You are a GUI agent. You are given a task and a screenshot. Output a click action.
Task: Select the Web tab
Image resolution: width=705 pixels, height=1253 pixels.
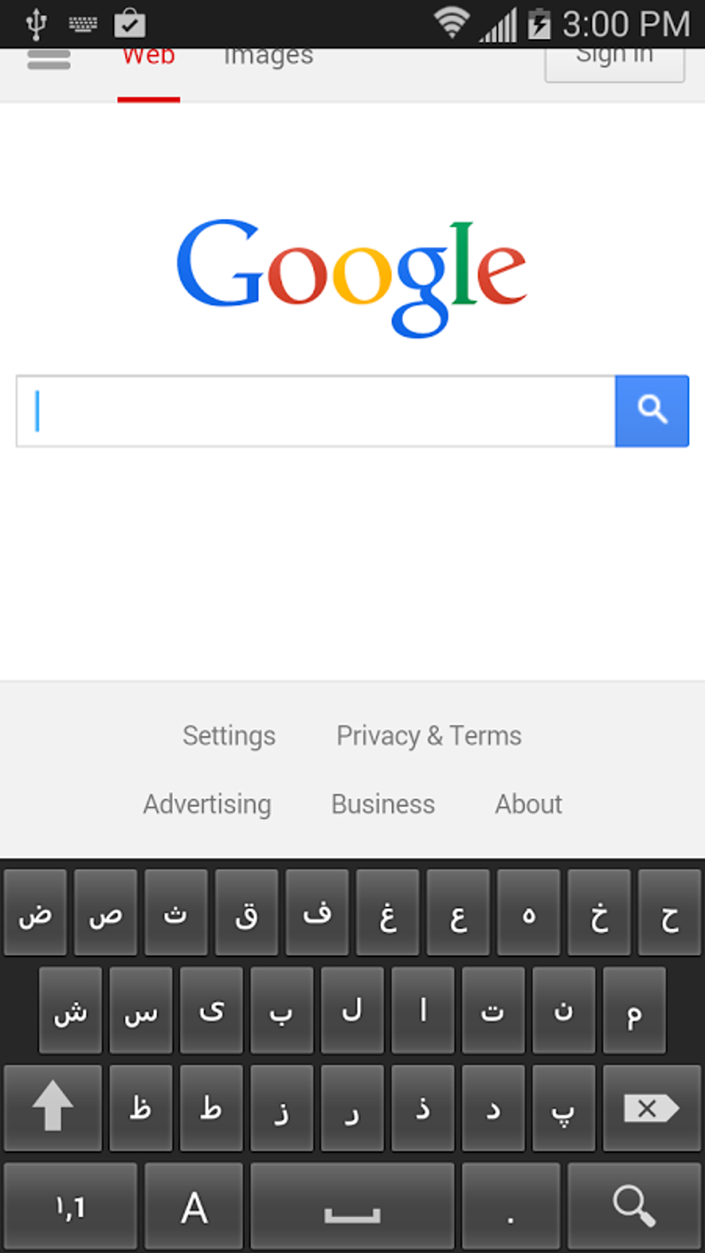pyautogui.click(x=149, y=57)
